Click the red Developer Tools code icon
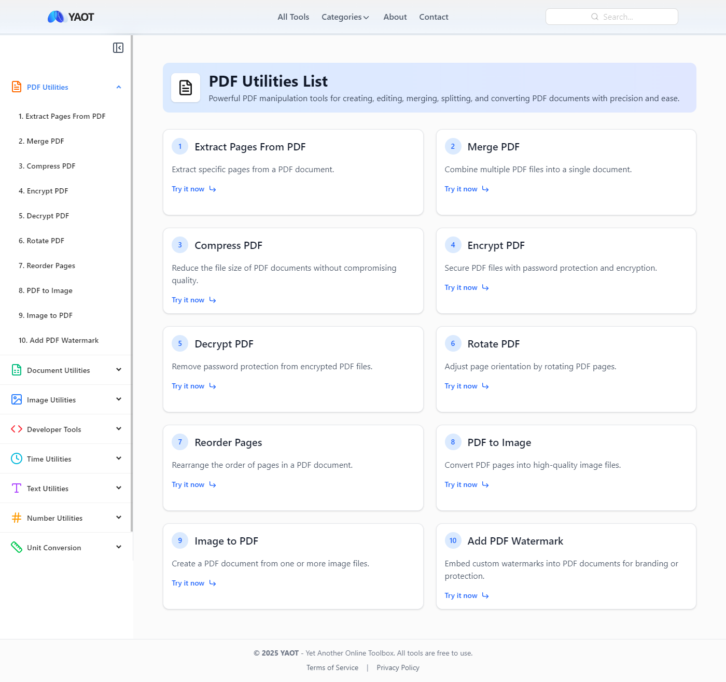The height and width of the screenshot is (682, 726). click(x=17, y=429)
